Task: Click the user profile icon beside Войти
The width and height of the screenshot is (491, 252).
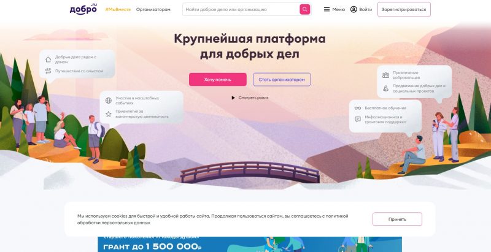Action: click(x=354, y=9)
